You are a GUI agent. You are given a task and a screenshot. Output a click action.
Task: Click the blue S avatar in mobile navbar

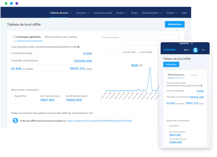(x=195, y=50)
